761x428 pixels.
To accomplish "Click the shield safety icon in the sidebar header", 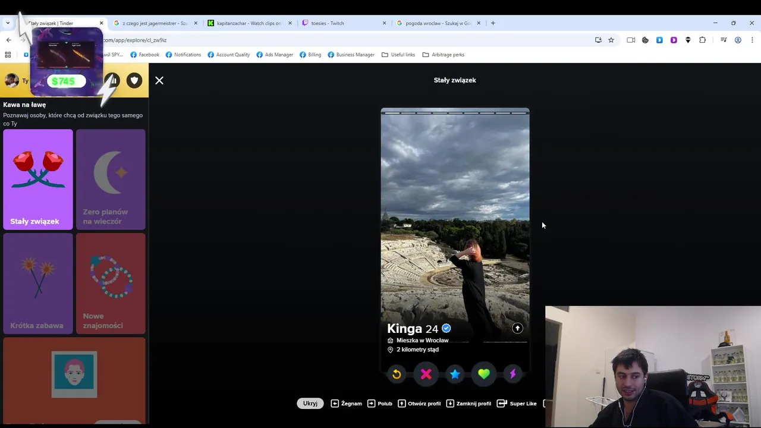I will (x=134, y=81).
